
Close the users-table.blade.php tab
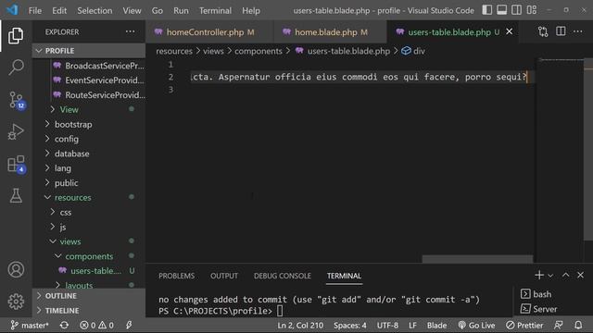click(x=510, y=31)
